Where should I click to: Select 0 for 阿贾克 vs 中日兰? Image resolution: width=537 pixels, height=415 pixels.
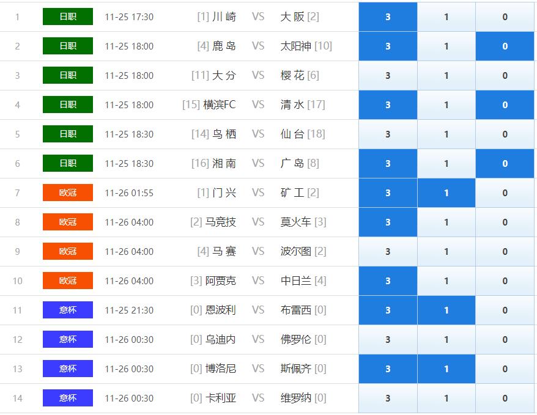(x=505, y=281)
